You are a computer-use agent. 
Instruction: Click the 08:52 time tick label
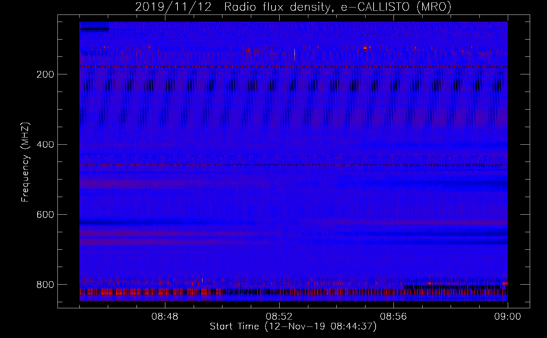279,317
